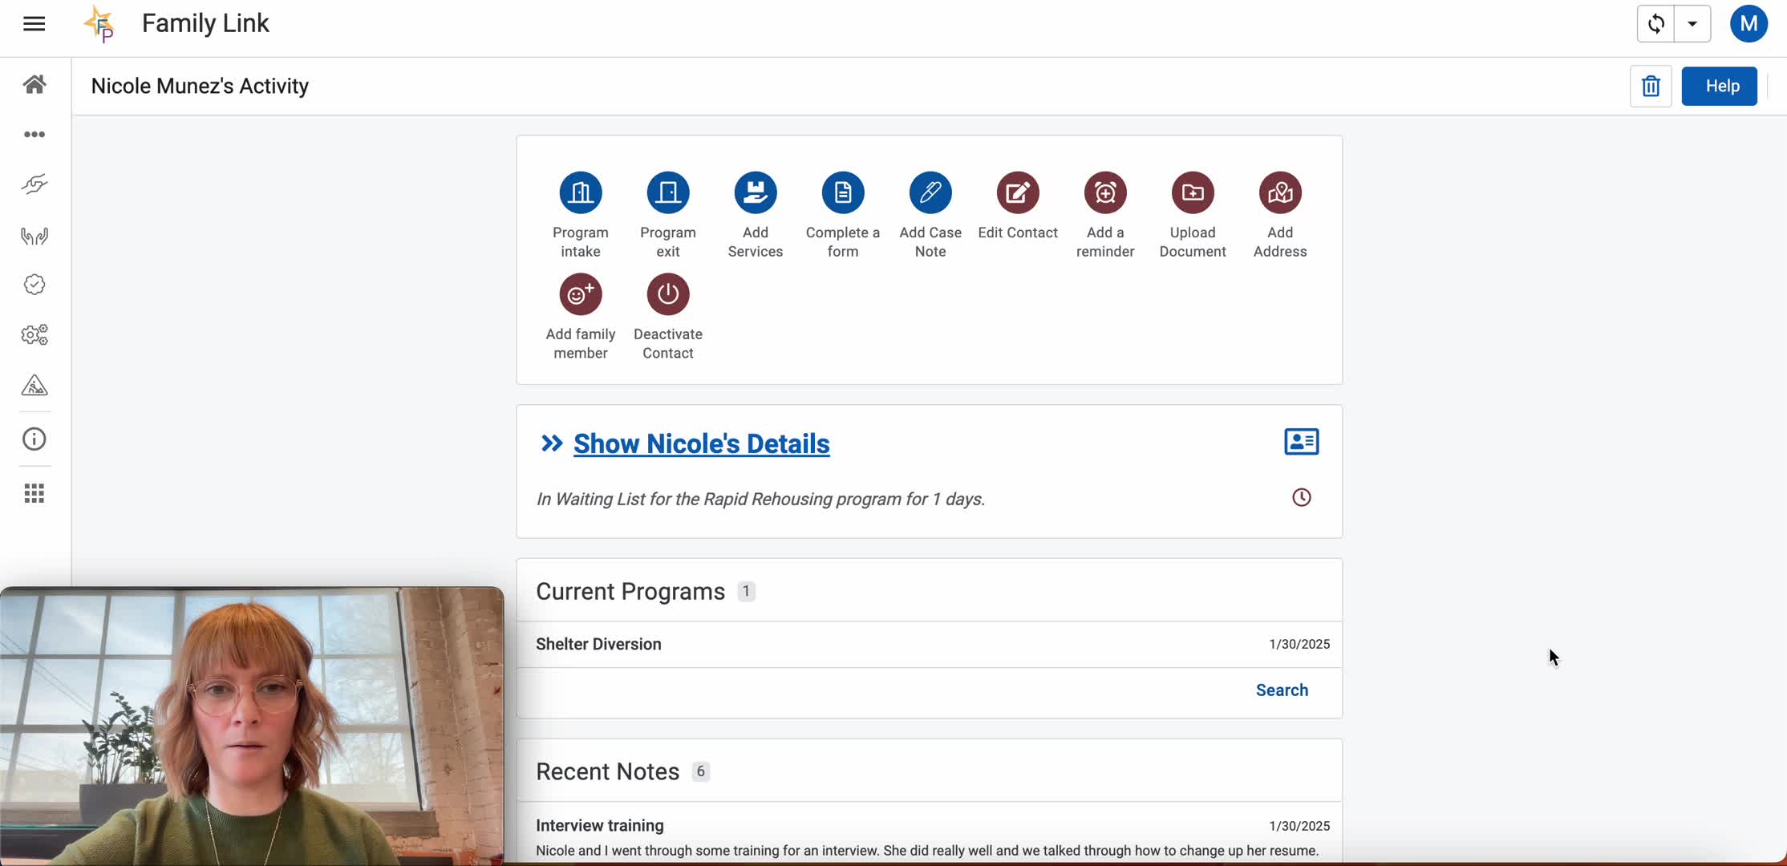Click the Deactivate Contact power icon
The width and height of the screenshot is (1787, 866).
(668, 294)
